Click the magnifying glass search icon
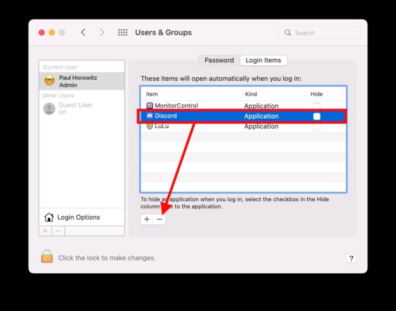 [288, 32]
